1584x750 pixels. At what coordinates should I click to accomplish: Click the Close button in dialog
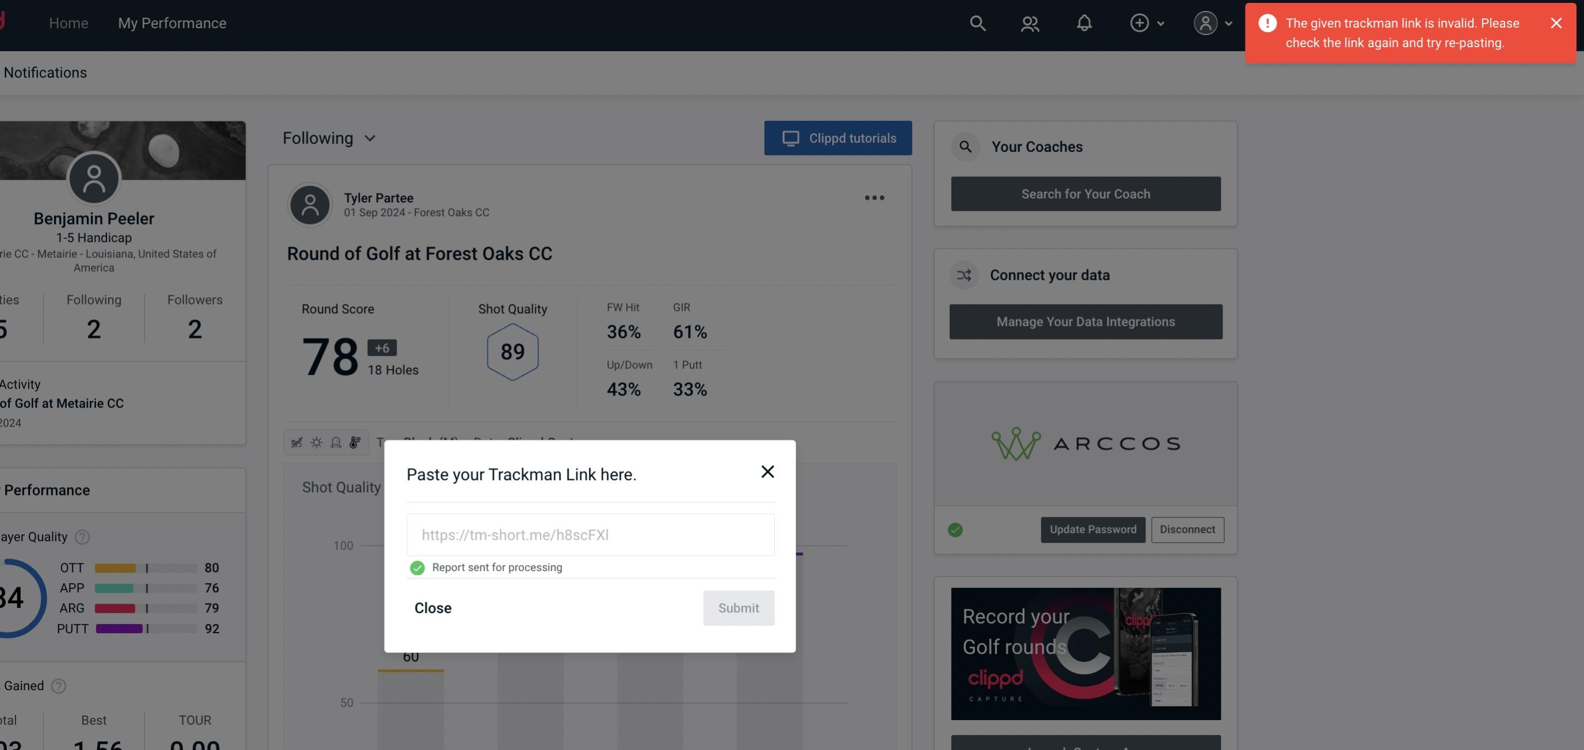tap(433, 607)
